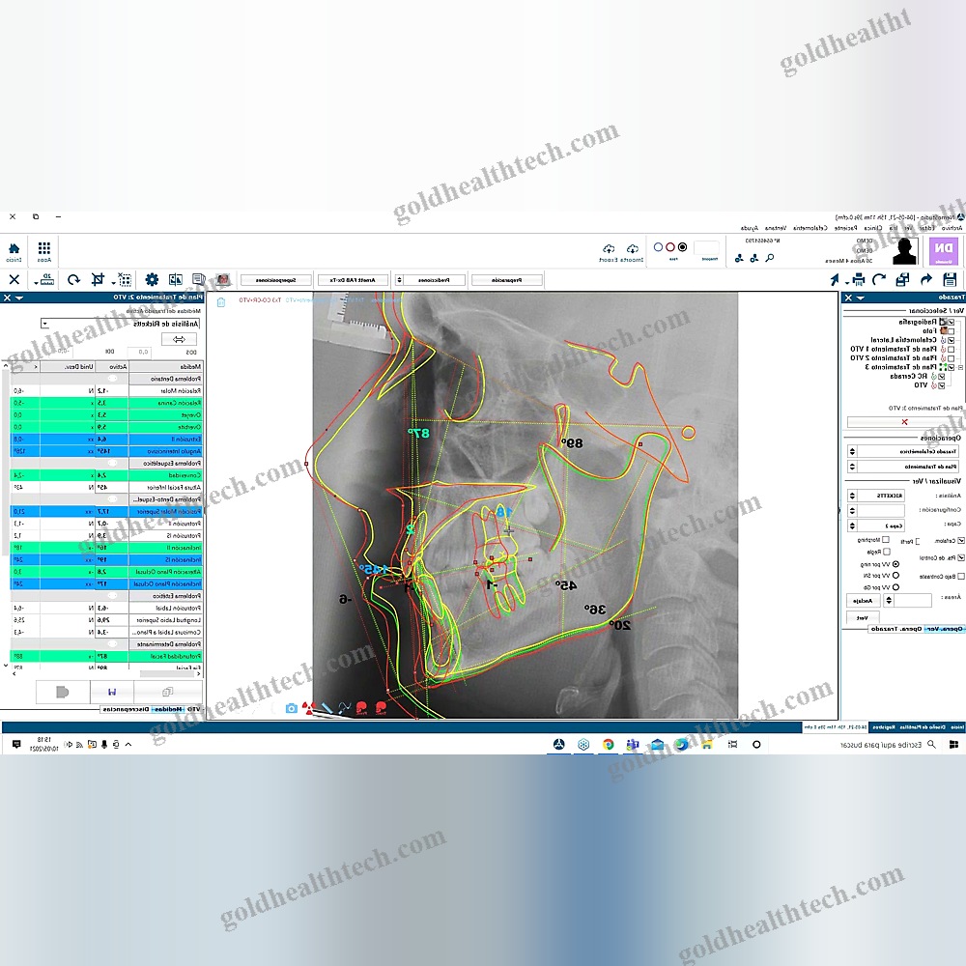Image resolution: width=966 pixels, height=966 pixels.
Task: Open the settings gear icon
Action: pyautogui.click(x=152, y=280)
